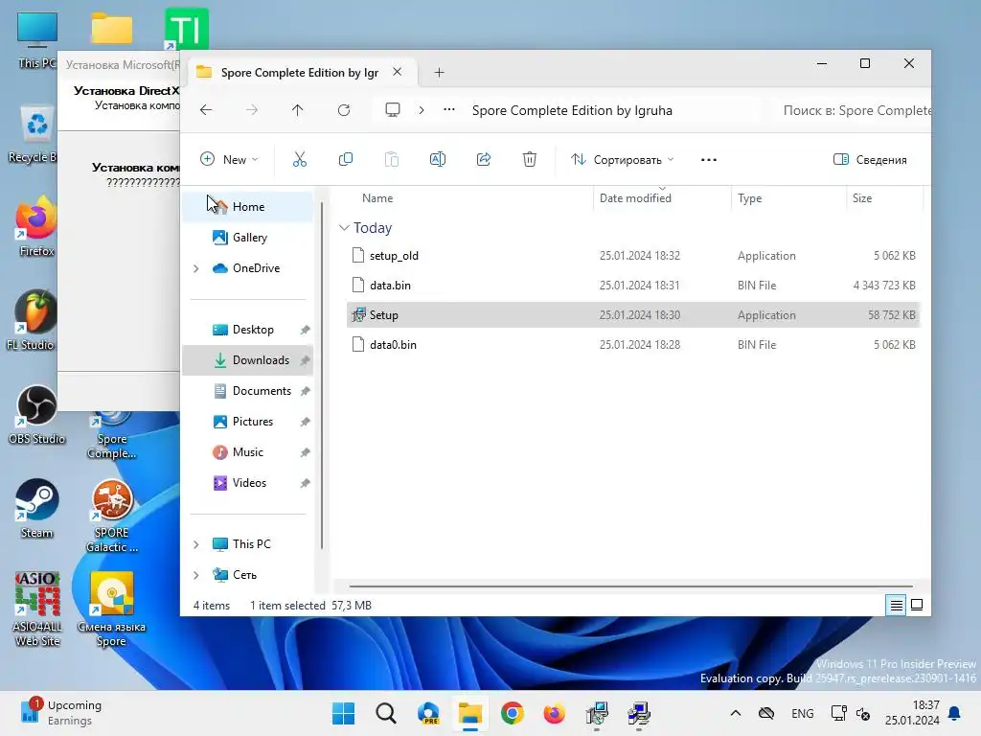This screenshot has width=981, height=736.
Task: Click the Delete trash bin icon
Action: (529, 160)
